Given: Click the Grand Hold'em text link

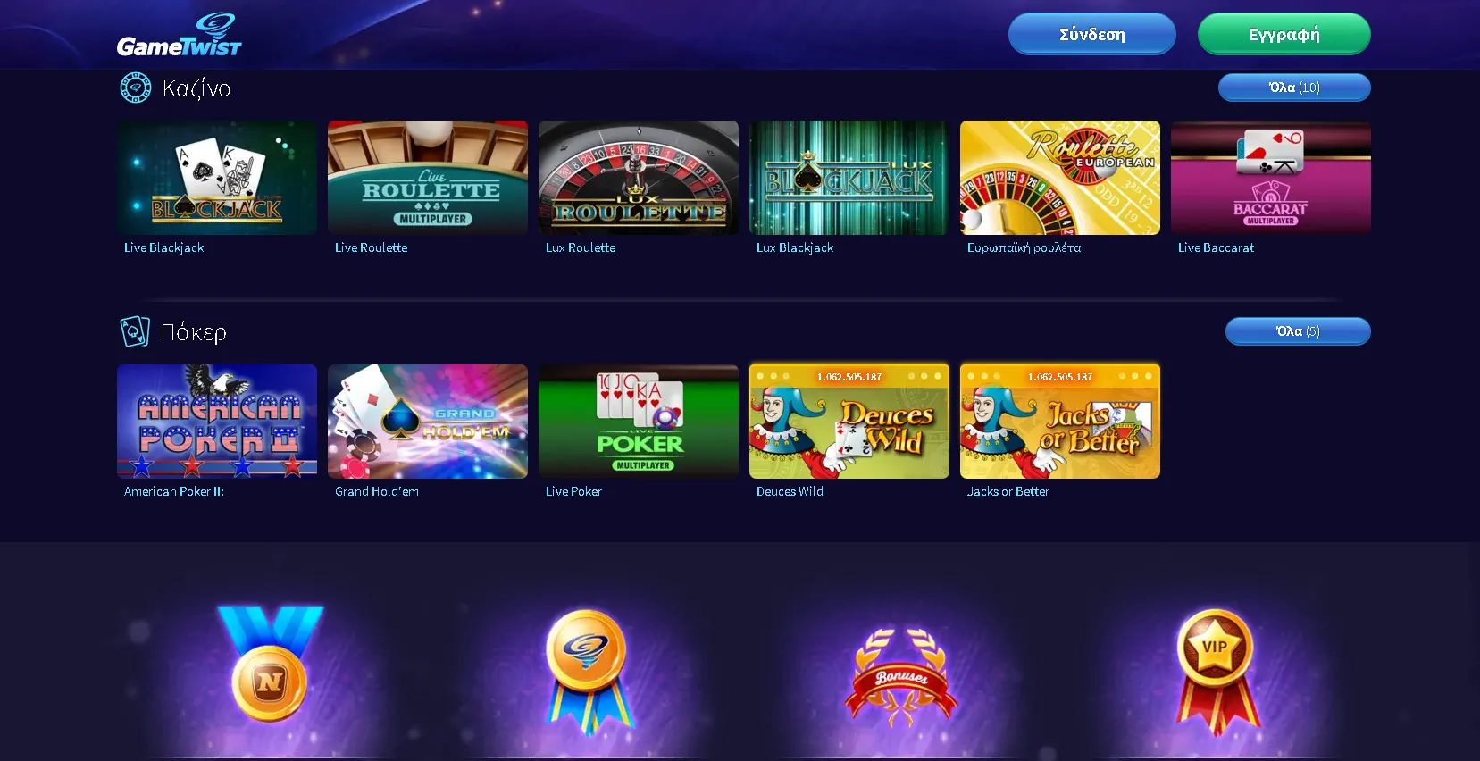Looking at the screenshot, I should point(377,491).
